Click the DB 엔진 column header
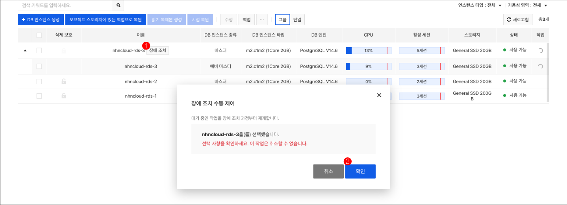The height and width of the screenshot is (205, 567). tap(319, 35)
